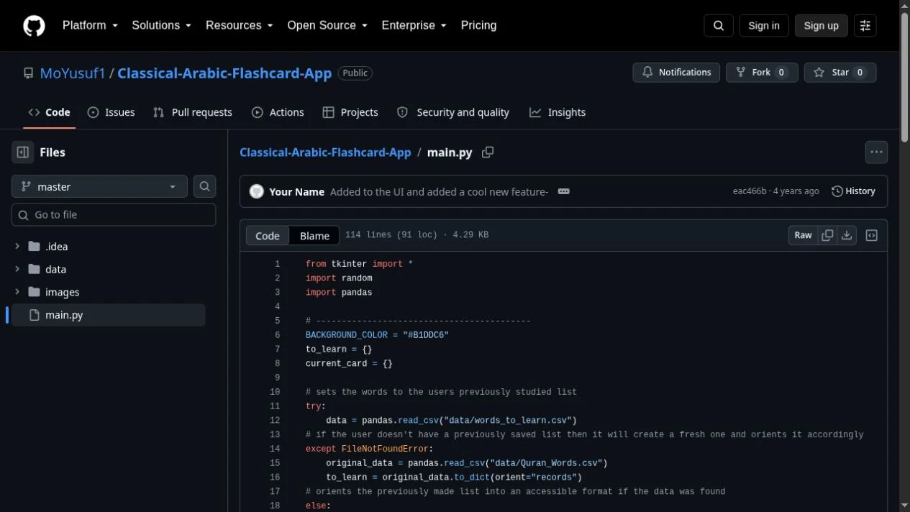This screenshot has height=512, width=910.
Task: Select the Insights tab
Action: coord(558,112)
